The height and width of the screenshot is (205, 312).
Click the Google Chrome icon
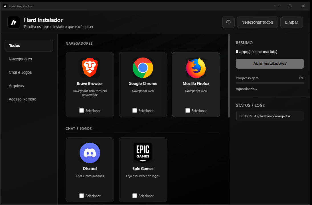click(143, 68)
